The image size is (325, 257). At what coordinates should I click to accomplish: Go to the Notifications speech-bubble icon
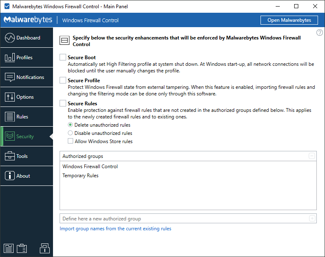(10, 77)
